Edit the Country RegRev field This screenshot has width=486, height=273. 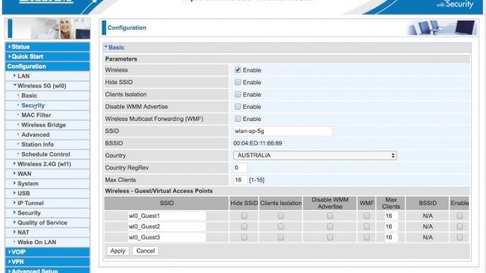(x=240, y=168)
